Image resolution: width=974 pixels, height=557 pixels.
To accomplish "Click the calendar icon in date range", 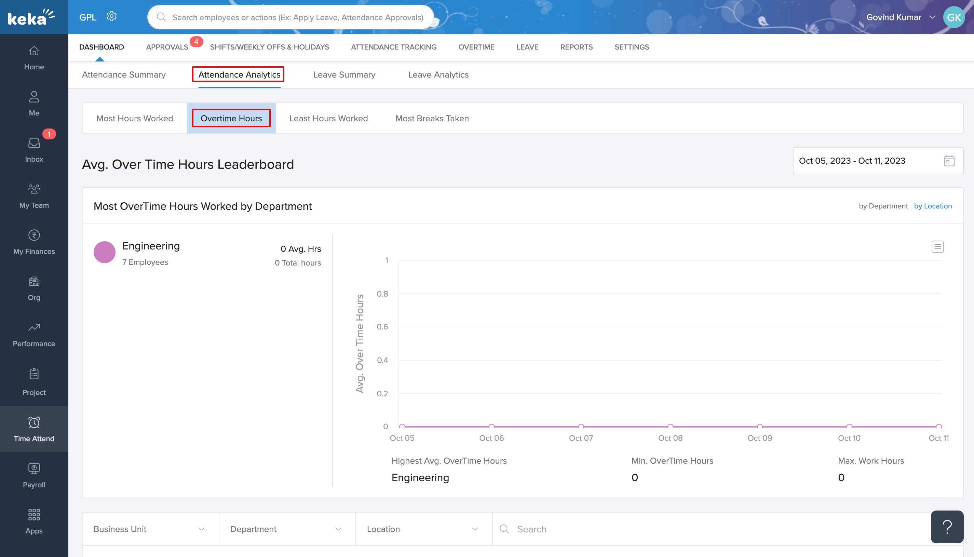I will click(x=949, y=161).
